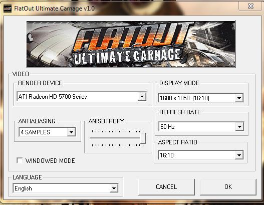The image size is (264, 205).
Task: Close the FlatOut Ultimate Carnage dialog
Action: (250, 6)
